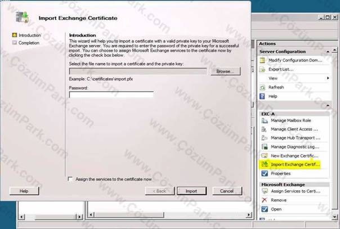The width and height of the screenshot is (340, 229).
Task: Click the blue Help question-mark icon
Action: [262, 96]
